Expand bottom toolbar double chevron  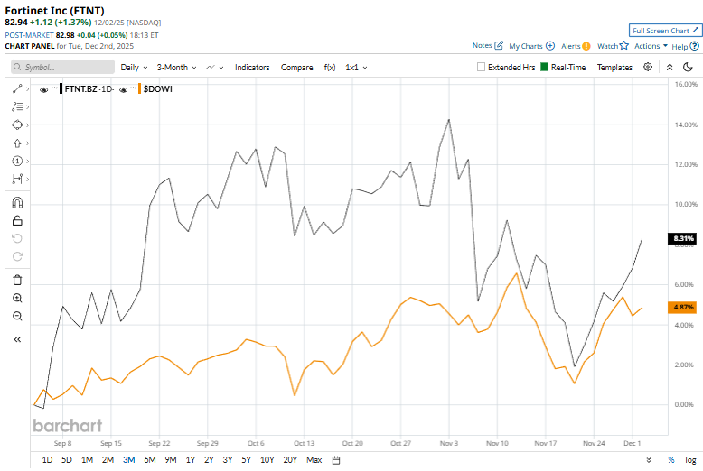649,460
